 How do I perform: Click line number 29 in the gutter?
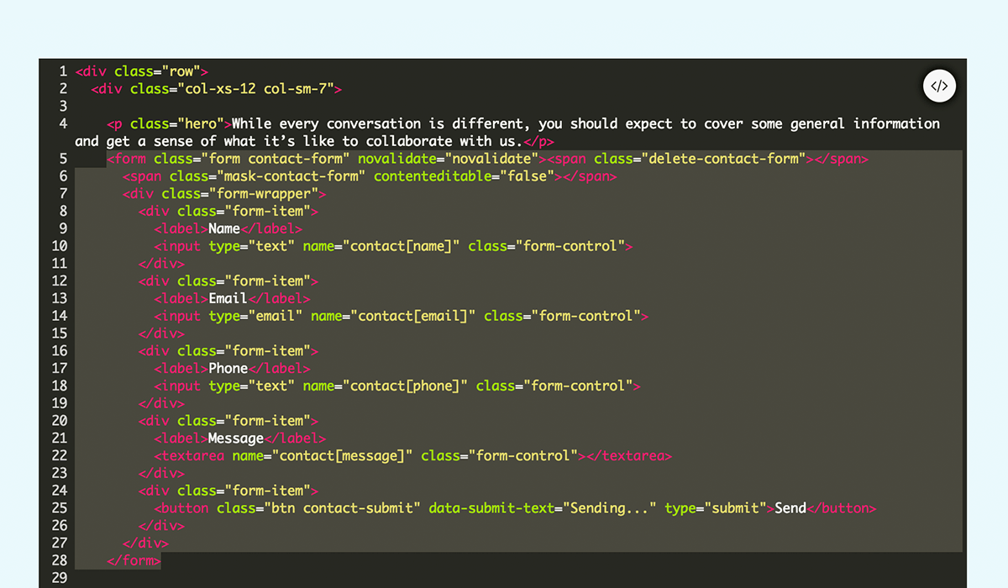(x=59, y=578)
